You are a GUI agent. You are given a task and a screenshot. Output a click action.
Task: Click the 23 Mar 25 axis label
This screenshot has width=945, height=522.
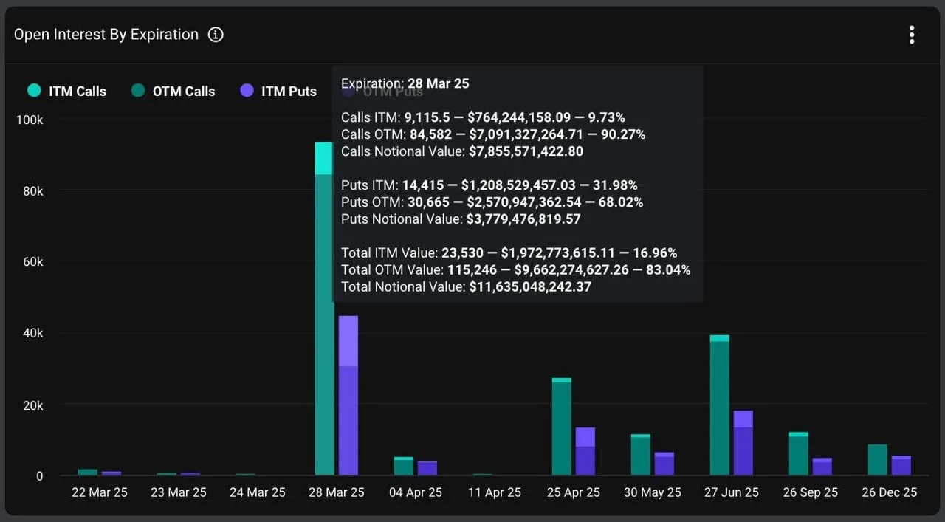point(179,492)
